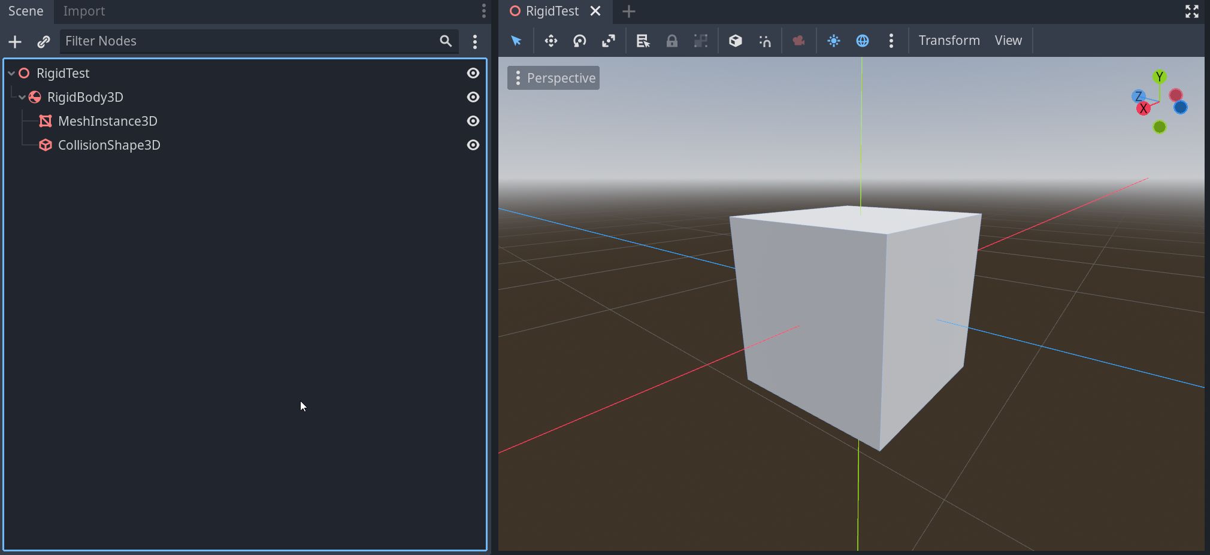The image size is (1210, 555).
Task: Click the Filter Nodes search field
Action: (x=249, y=41)
